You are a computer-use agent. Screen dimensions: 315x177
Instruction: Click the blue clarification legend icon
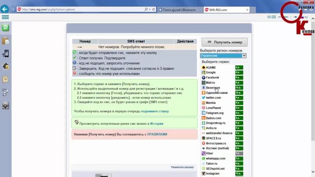point(74,63)
